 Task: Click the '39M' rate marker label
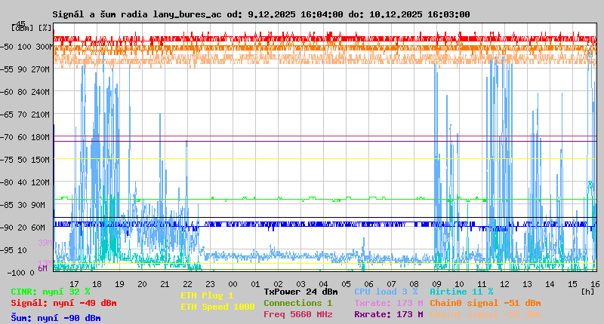(x=45, y=243)
